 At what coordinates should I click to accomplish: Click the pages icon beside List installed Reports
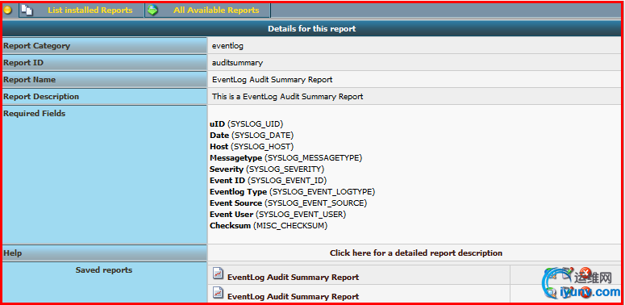tap(27, 10)
